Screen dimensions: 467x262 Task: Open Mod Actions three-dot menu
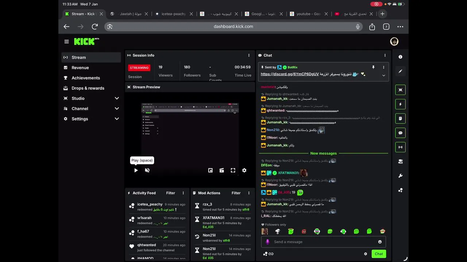pos(249,193)
